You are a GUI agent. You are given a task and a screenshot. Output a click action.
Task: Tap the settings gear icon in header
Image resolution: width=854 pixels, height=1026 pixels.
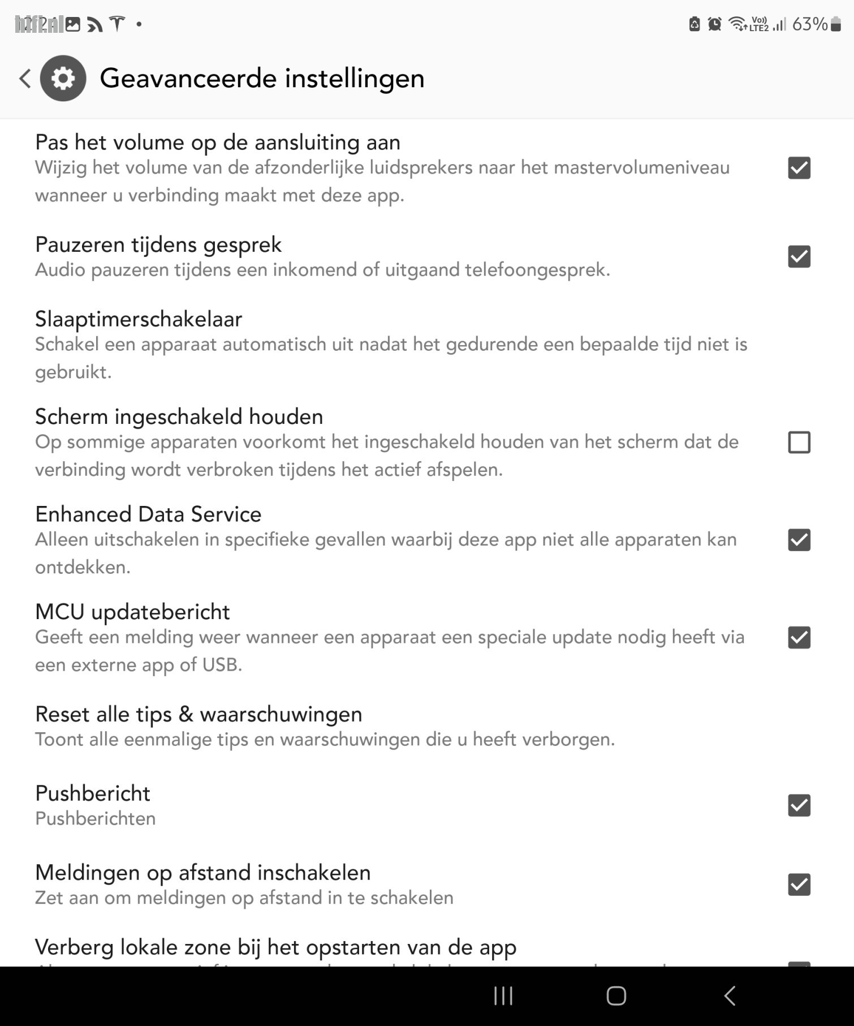63,78
